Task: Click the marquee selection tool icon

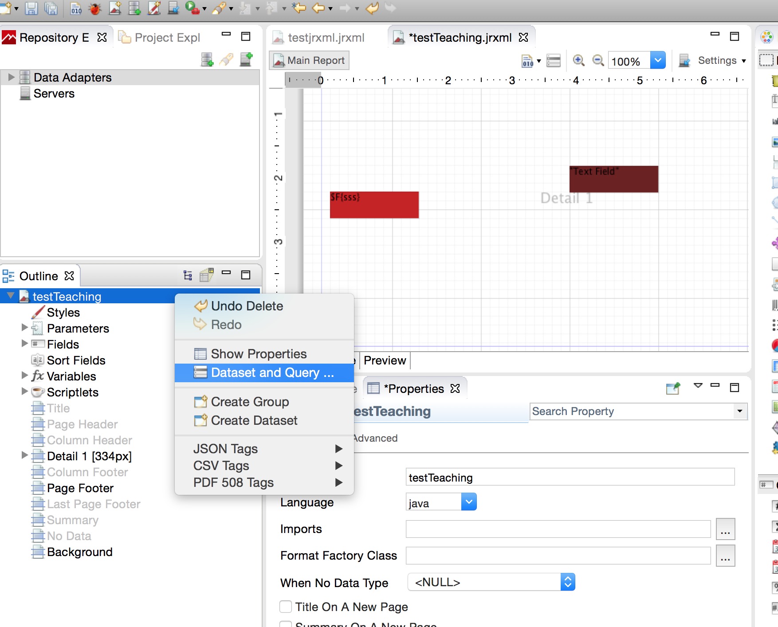Action: coord(766,60)
